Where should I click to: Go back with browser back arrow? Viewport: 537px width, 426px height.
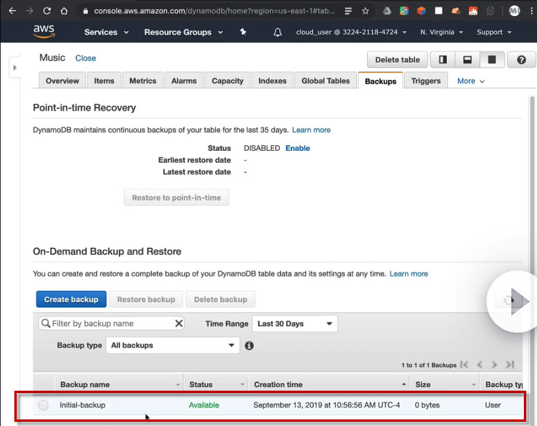coord(13,11)
